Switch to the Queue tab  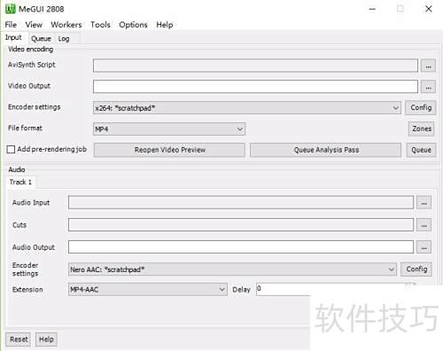pyautogui.click(x=41, y=39)
